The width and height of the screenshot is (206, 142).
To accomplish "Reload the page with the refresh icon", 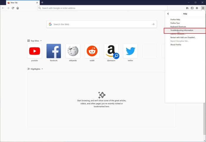I will [13, 8].
